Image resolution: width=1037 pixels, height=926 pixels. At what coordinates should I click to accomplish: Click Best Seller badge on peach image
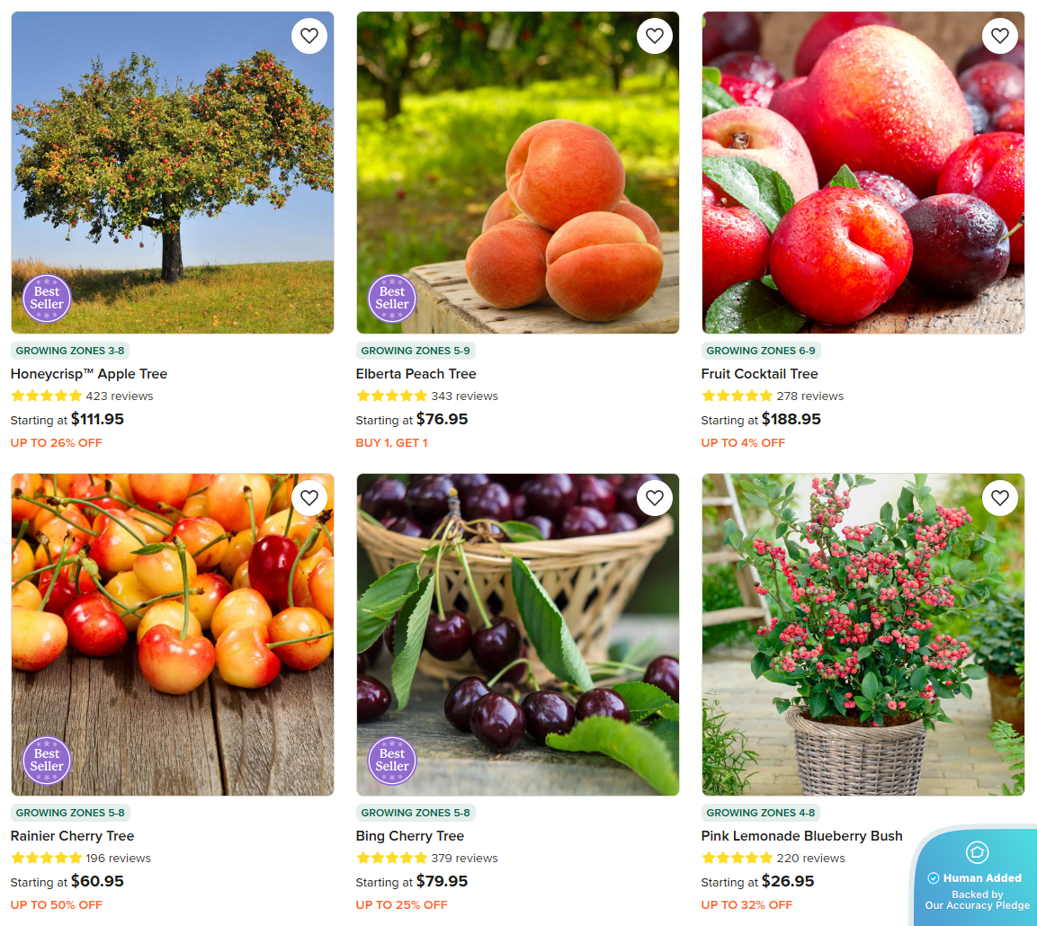coord(391,298)
